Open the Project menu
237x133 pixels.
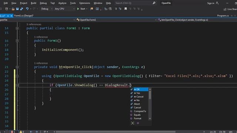pos(23,3)
